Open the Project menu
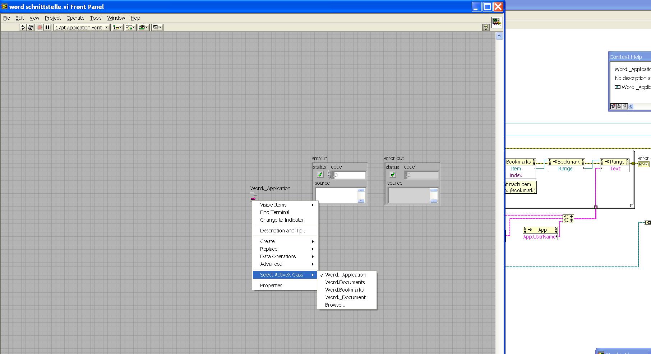Screen dimensions: 651x354 click(x=53, y=18)
